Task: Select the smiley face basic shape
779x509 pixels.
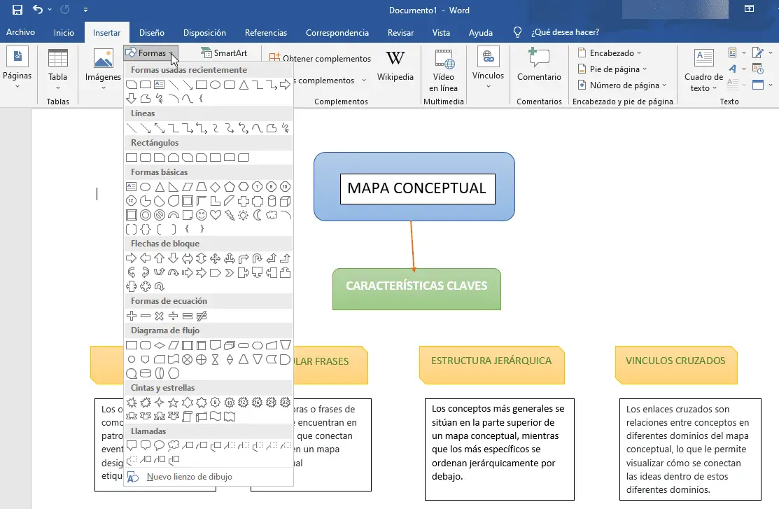Action: tap(201, 215)
